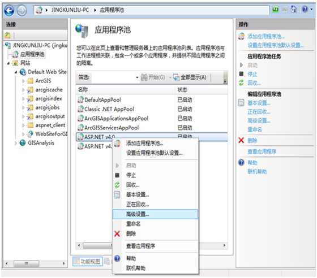
Task: Click 应用程序池 in the address breadcrumb
Action: (x=112, y=10)
